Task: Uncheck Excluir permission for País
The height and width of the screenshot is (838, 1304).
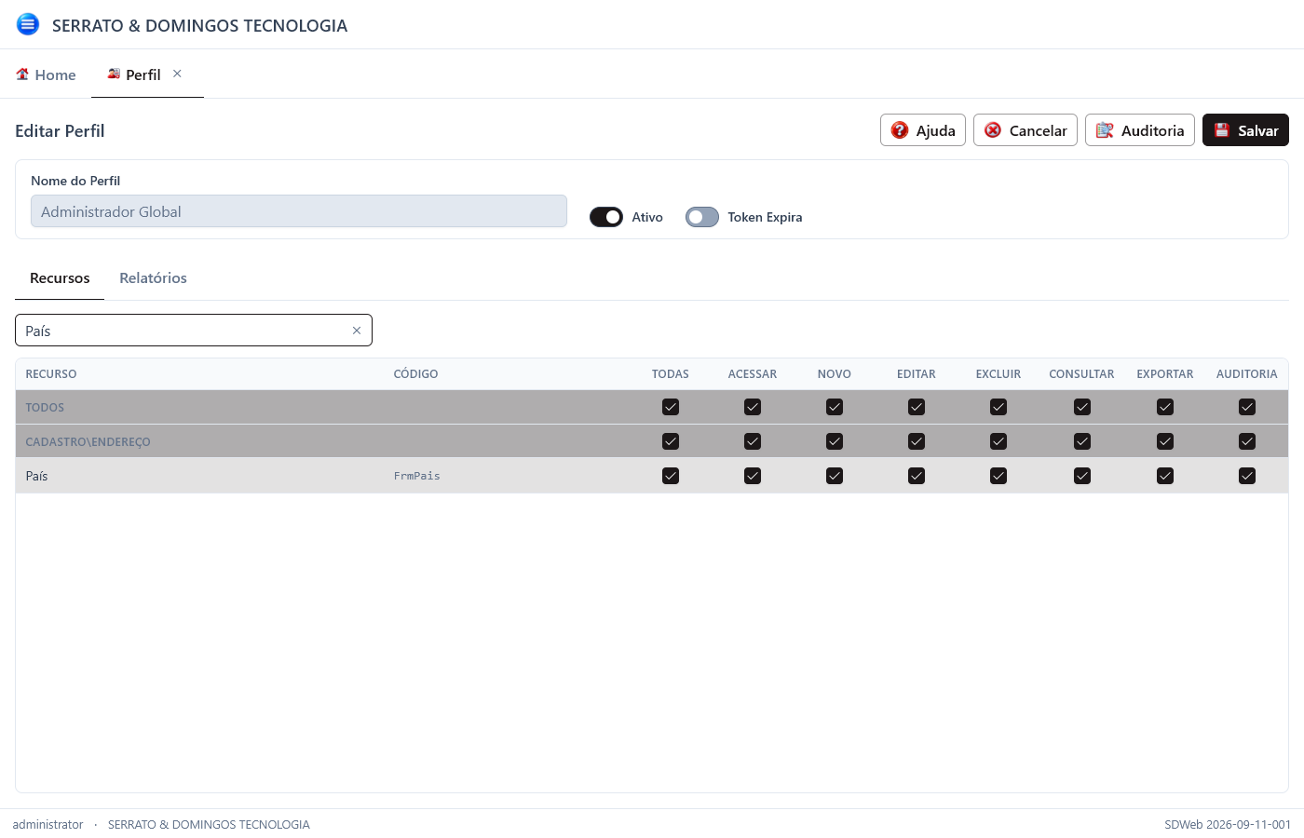Action: [x=998, y=476]
